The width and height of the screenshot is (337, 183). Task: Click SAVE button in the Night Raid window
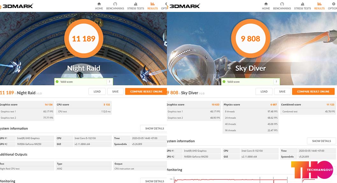pos(115,91)
